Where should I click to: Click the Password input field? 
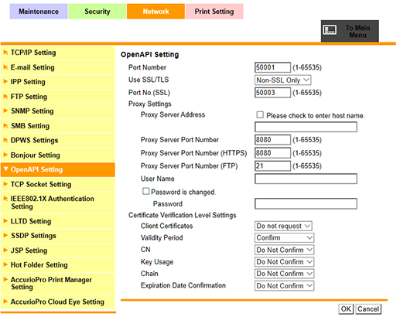[x=306, y=203]
